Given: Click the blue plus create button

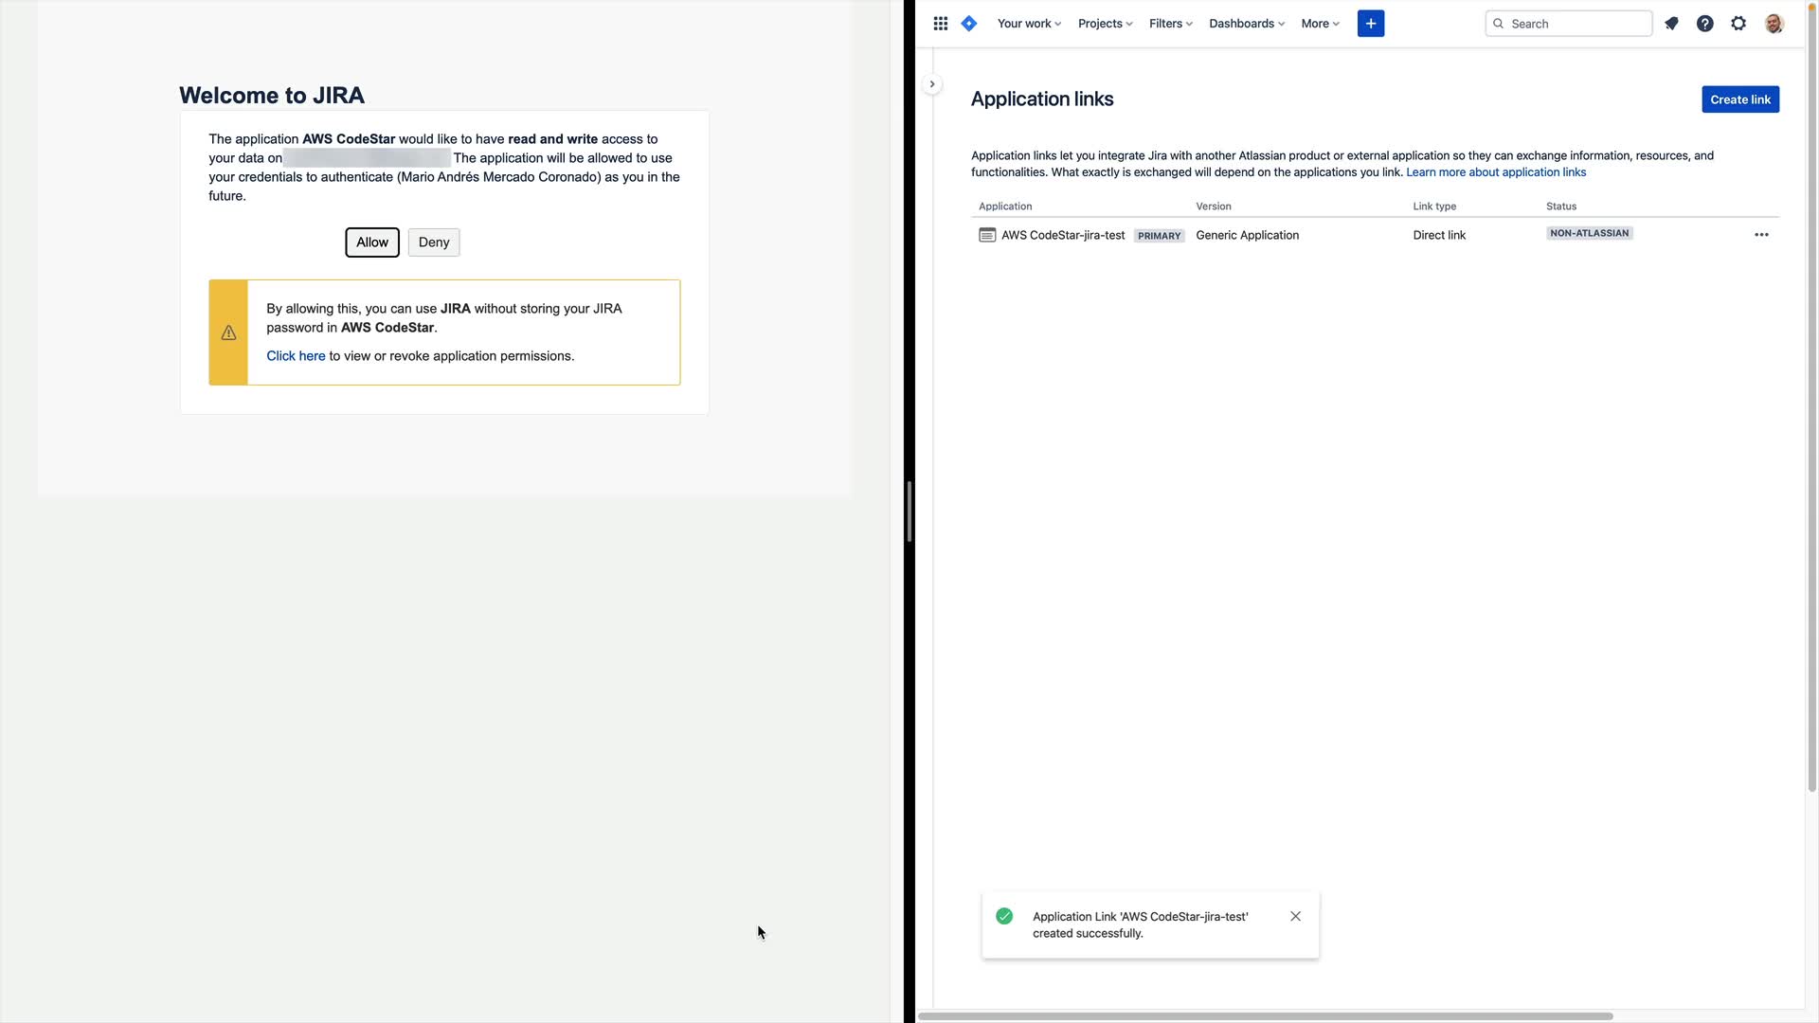Looking at the screenshot, I should point(1370,24).
